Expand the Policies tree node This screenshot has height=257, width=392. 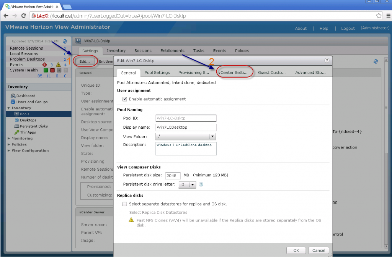(9, 144)
